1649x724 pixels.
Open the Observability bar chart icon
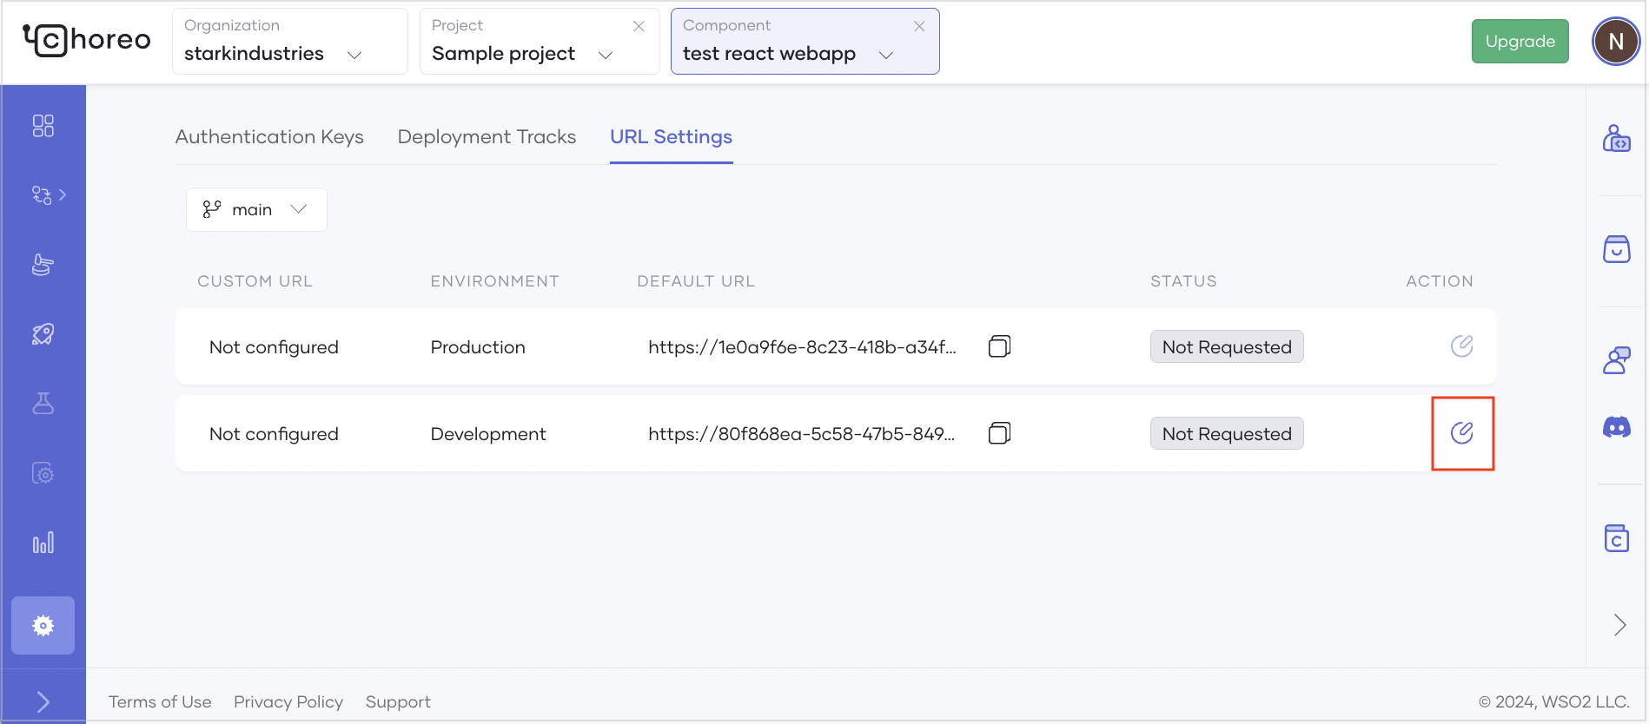click(x=43, y=543)
